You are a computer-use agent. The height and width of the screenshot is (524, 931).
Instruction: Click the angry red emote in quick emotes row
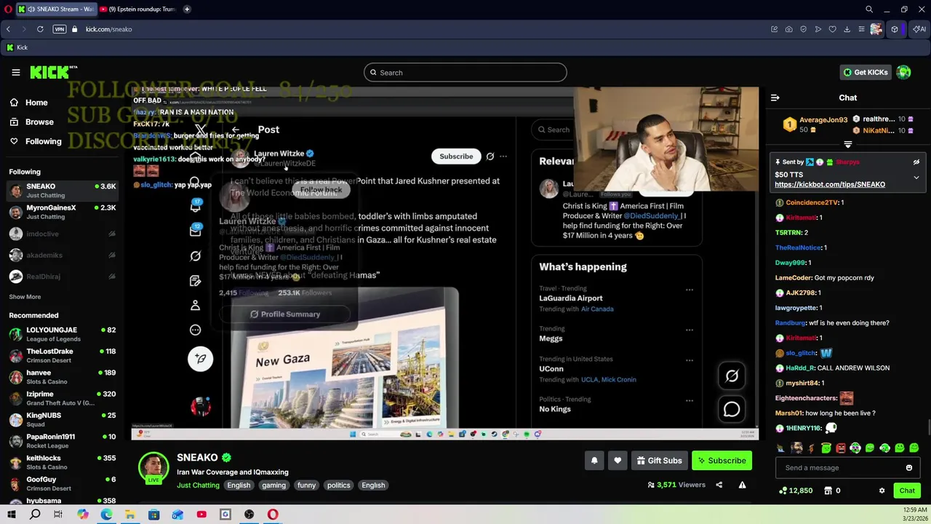click(x=841, y=448)
